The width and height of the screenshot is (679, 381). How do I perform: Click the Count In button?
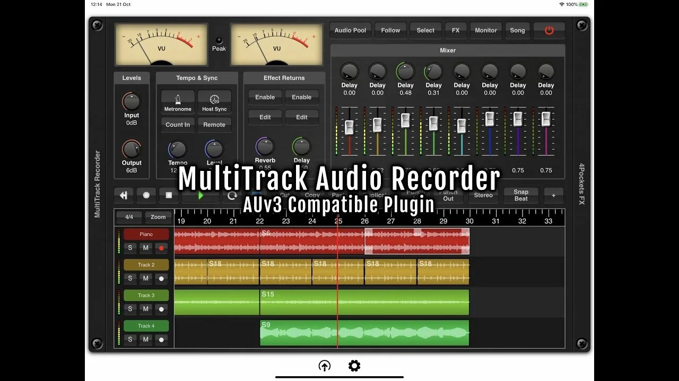178,125
